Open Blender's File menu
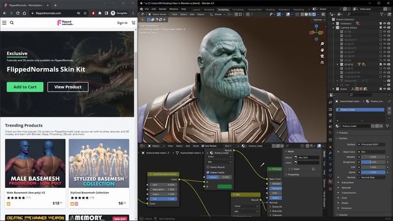The height and width of the screenshot is (221, 393). [x=147, y=9]
